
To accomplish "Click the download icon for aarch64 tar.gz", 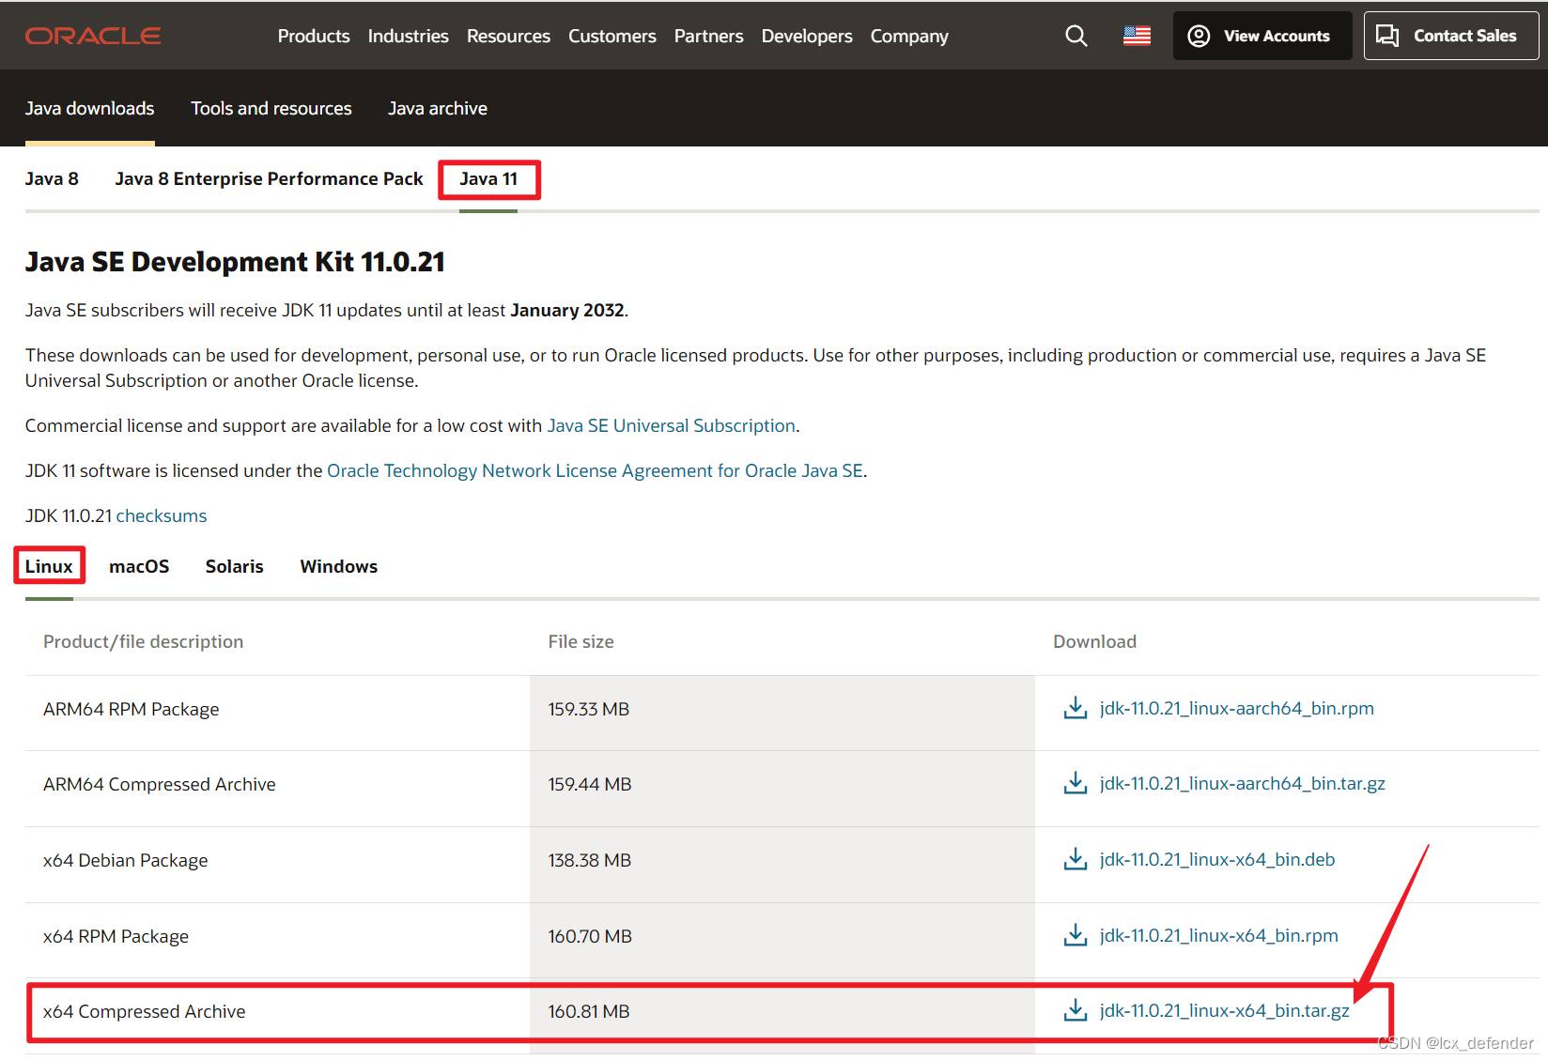I will [x=1076, y=783].
